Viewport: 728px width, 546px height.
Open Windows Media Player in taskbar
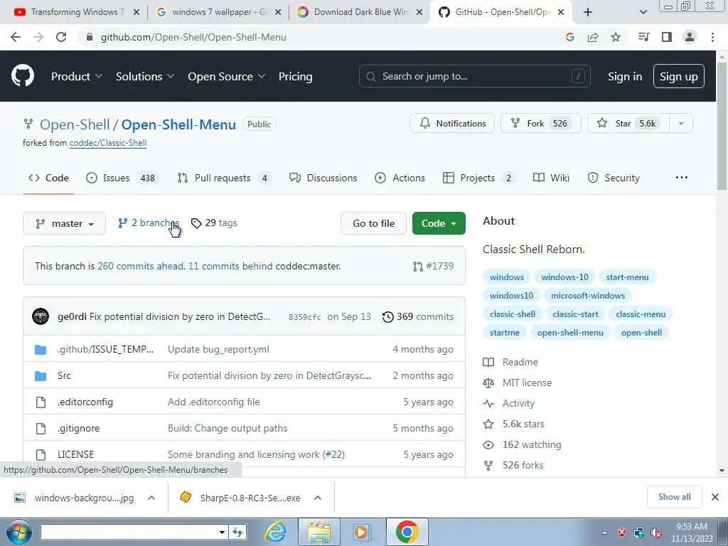(x=362, y=532)
